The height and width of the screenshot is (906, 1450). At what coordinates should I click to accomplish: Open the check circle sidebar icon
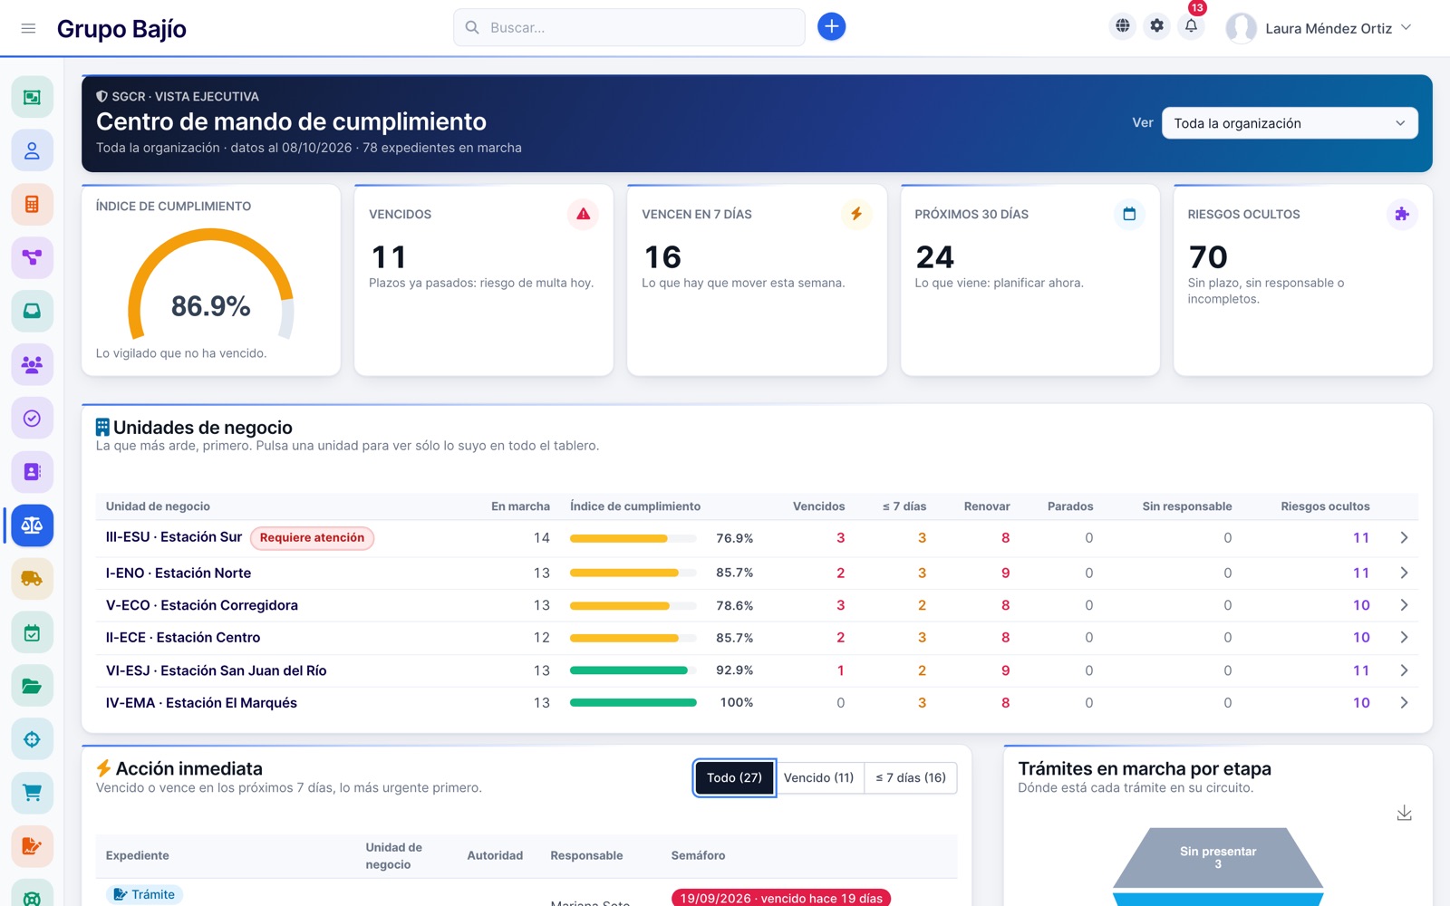pyautogui.click(x=32, y=418)
